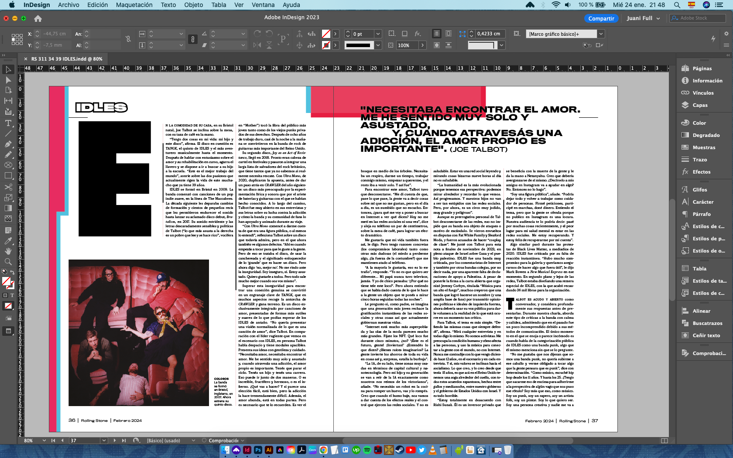Click the band photo on page 36
733x458 pixels.
click(x=139, y=333)
